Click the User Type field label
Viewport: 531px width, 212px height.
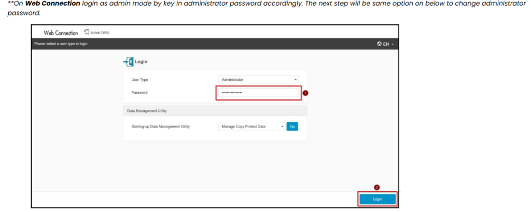coord(139,80)
